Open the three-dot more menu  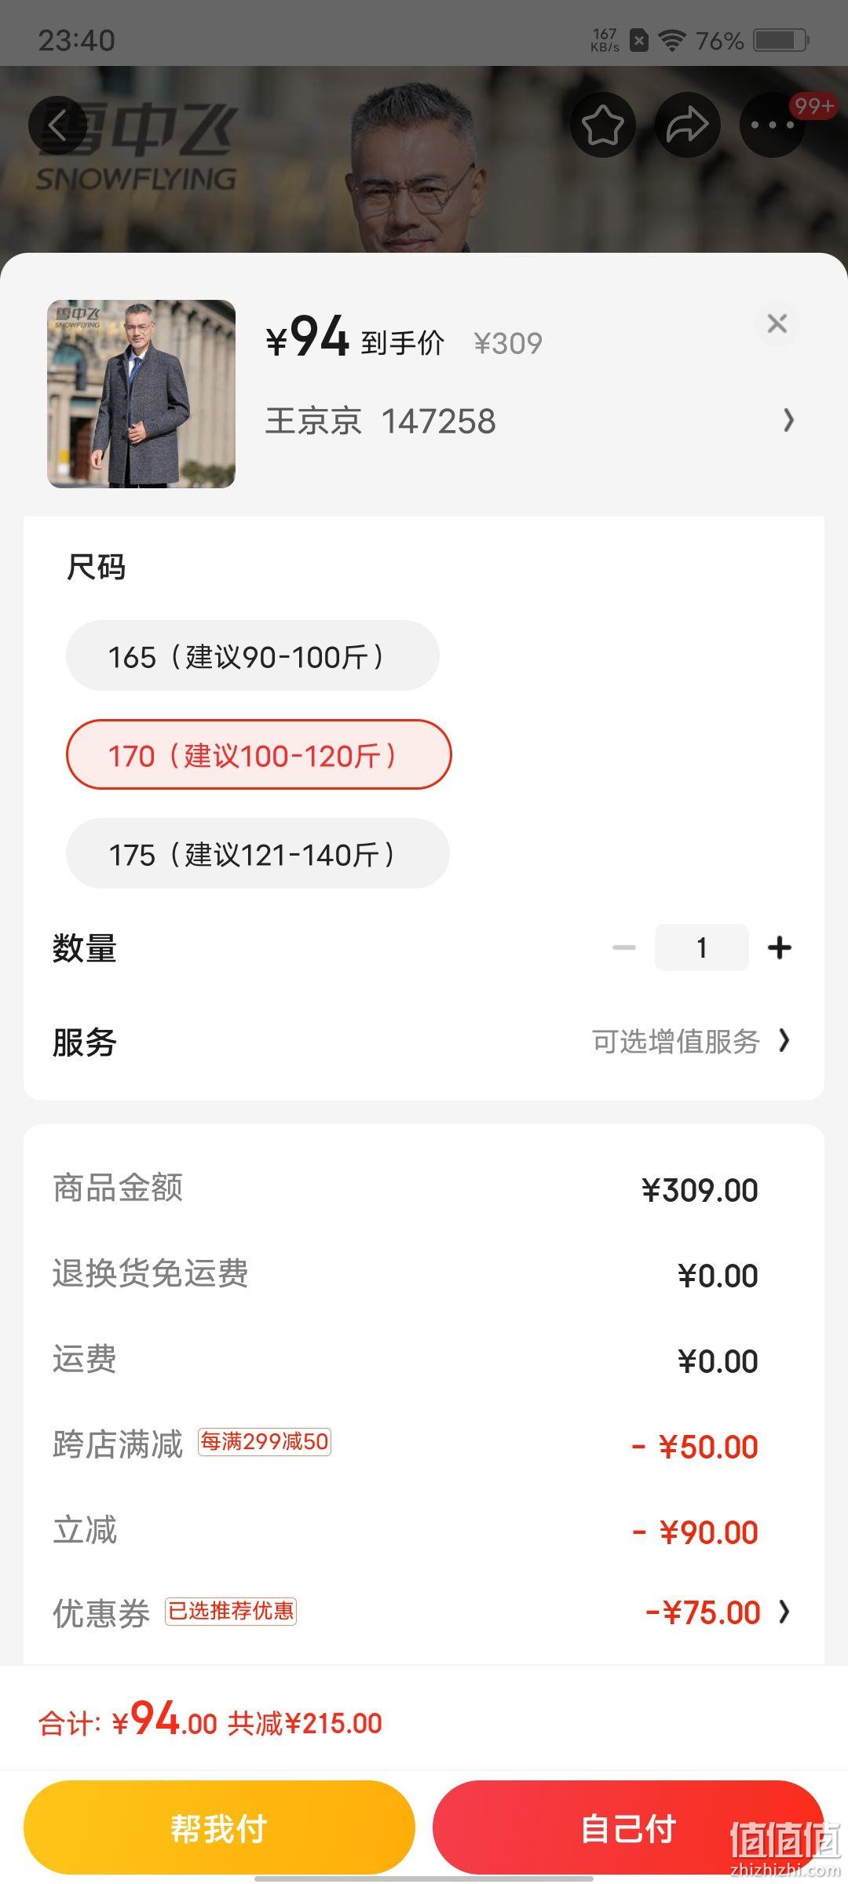point(773,125)
